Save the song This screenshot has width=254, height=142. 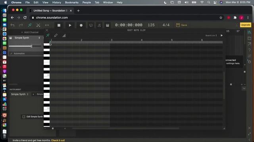[182, 25]
